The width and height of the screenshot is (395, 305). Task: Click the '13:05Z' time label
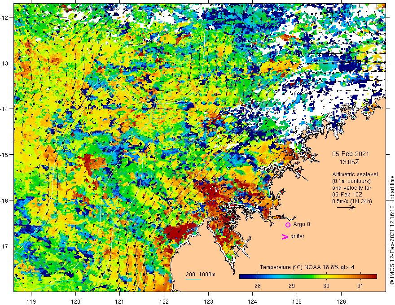349,162
